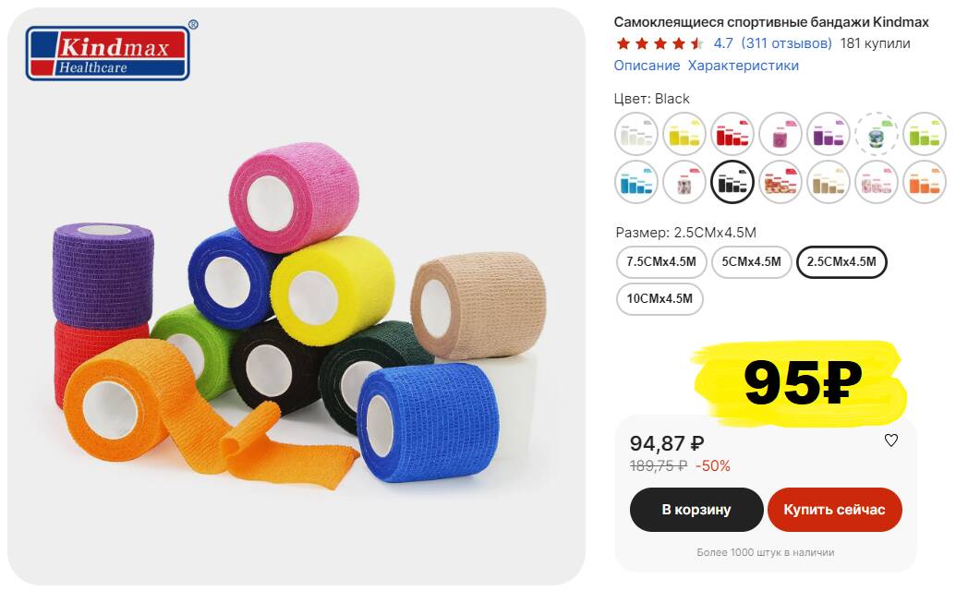Choose the red color variant

[x=732, y=133]
